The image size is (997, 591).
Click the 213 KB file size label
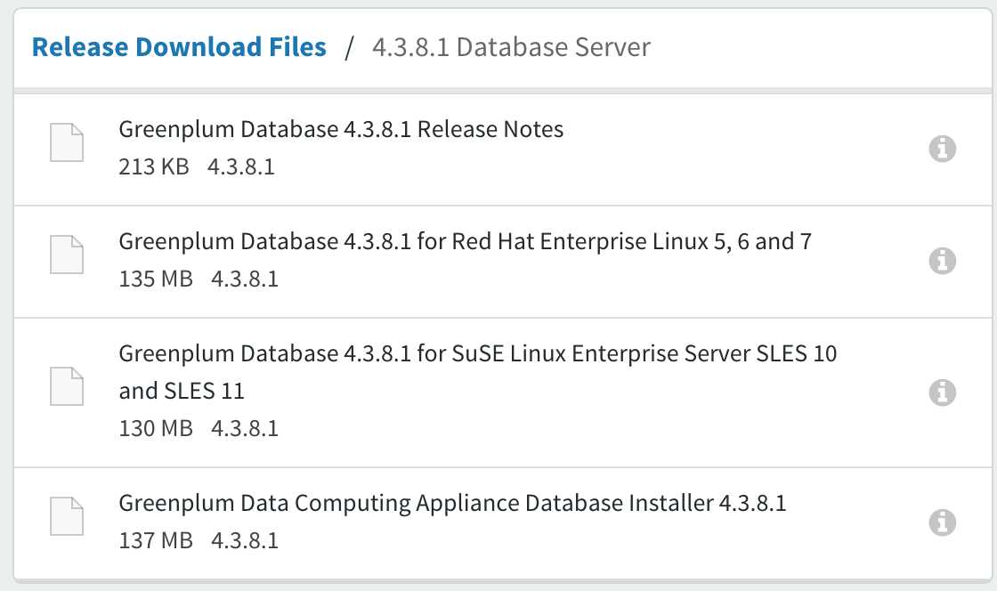point(154,166)
